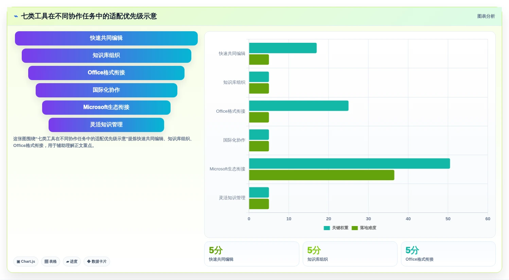
Task: Select the 知识库组织 funnel bar
Action: 106,56
